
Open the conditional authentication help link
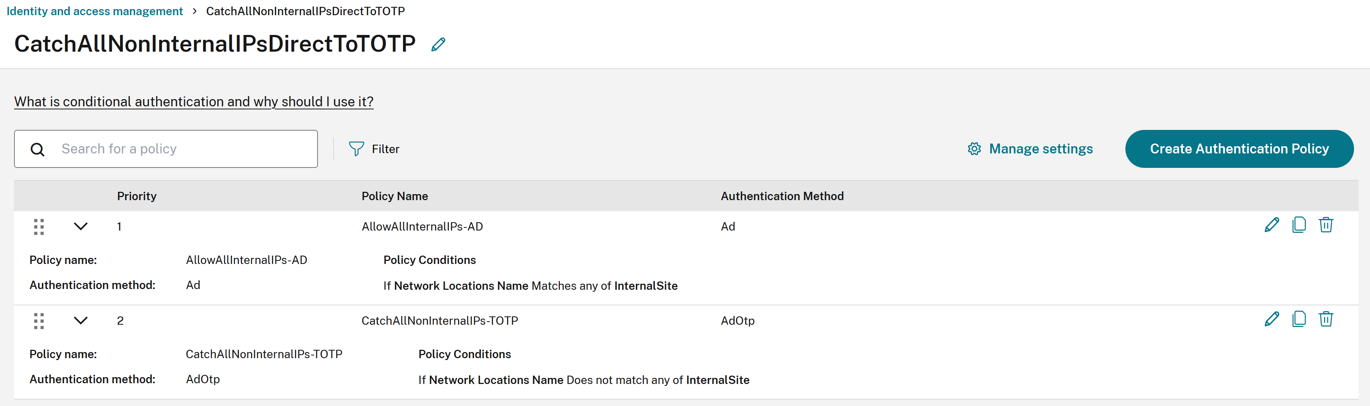(x=194, y=102)
